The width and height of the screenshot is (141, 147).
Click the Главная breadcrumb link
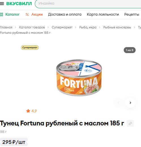pos(6,27)
